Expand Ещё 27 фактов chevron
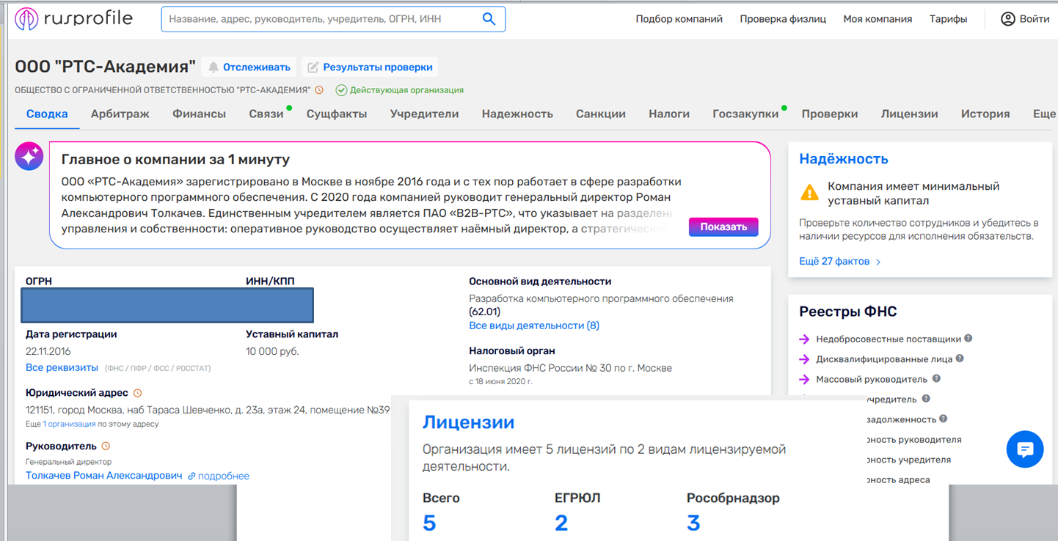 pos(878,262)
